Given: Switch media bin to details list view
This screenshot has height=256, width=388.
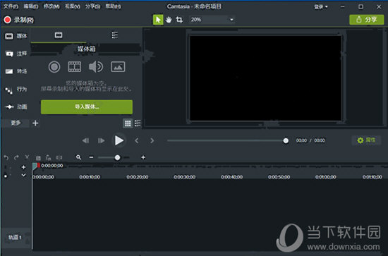Looking at the screenshot, I should click(x=138, y=123).
